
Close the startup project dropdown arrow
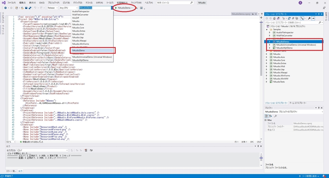pos(112,8)
